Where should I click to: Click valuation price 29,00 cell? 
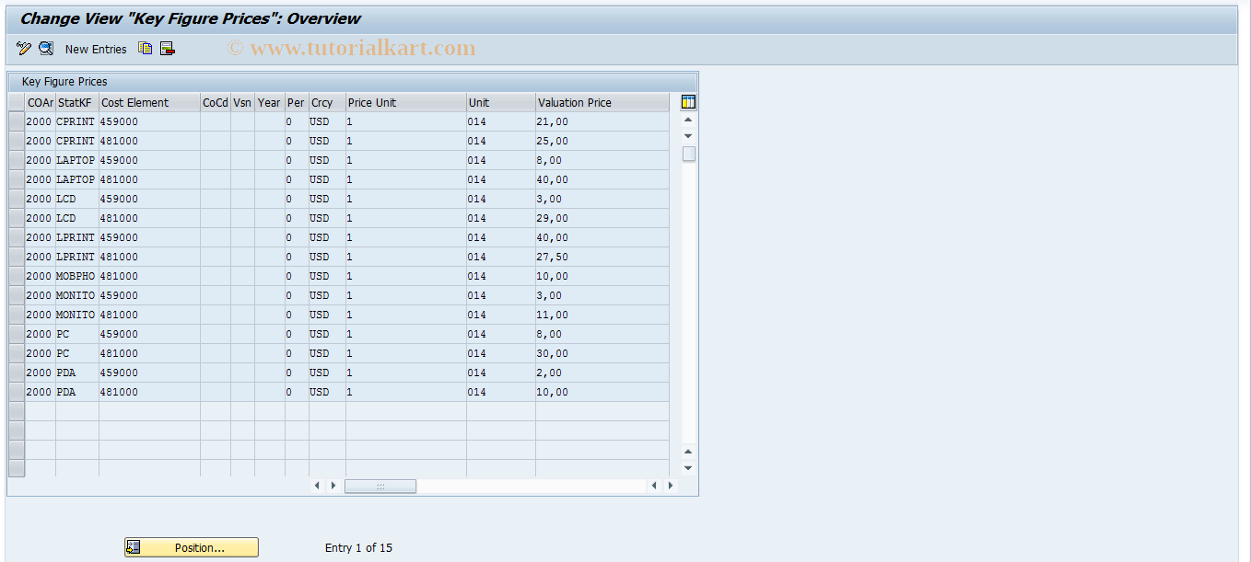point(602,218)
